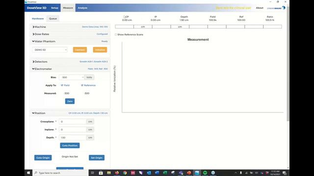Click the Measurement chart title
This screenshot has height=176, width=314.
coord(198,40)
